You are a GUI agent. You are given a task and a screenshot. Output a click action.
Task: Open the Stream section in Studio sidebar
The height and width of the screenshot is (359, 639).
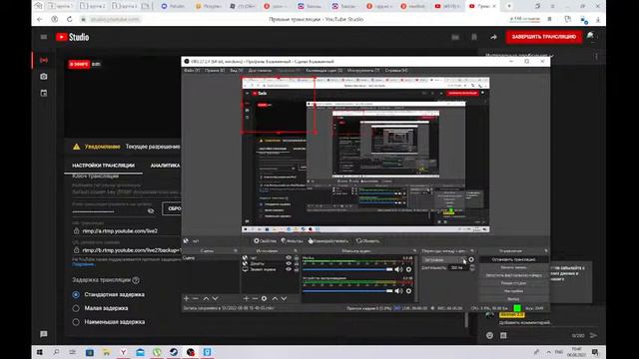pyautogui.click(x=44, y=60)
